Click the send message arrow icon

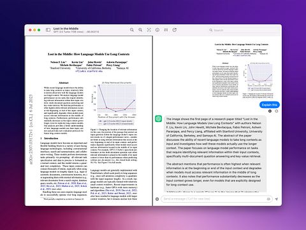(277, 199)
